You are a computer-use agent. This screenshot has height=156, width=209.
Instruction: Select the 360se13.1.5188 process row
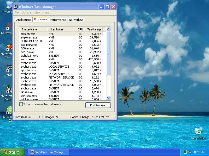pyautogui.click(x=61, y=41)
